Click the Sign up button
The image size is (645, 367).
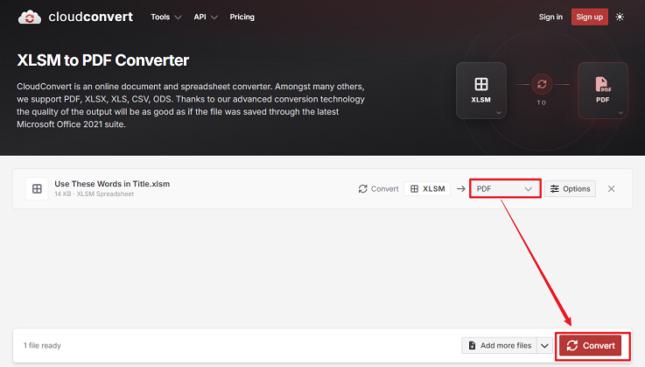click(589, 17)
